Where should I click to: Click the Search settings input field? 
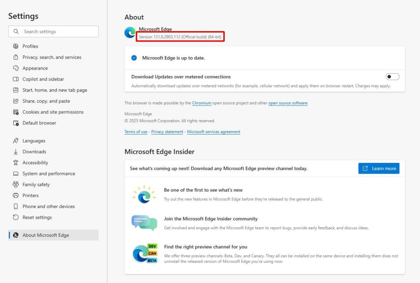tap(53, 32)
